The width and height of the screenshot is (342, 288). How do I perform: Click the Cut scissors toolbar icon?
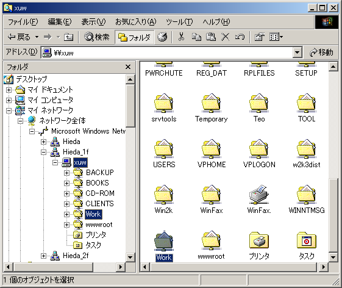coord(181,37)
